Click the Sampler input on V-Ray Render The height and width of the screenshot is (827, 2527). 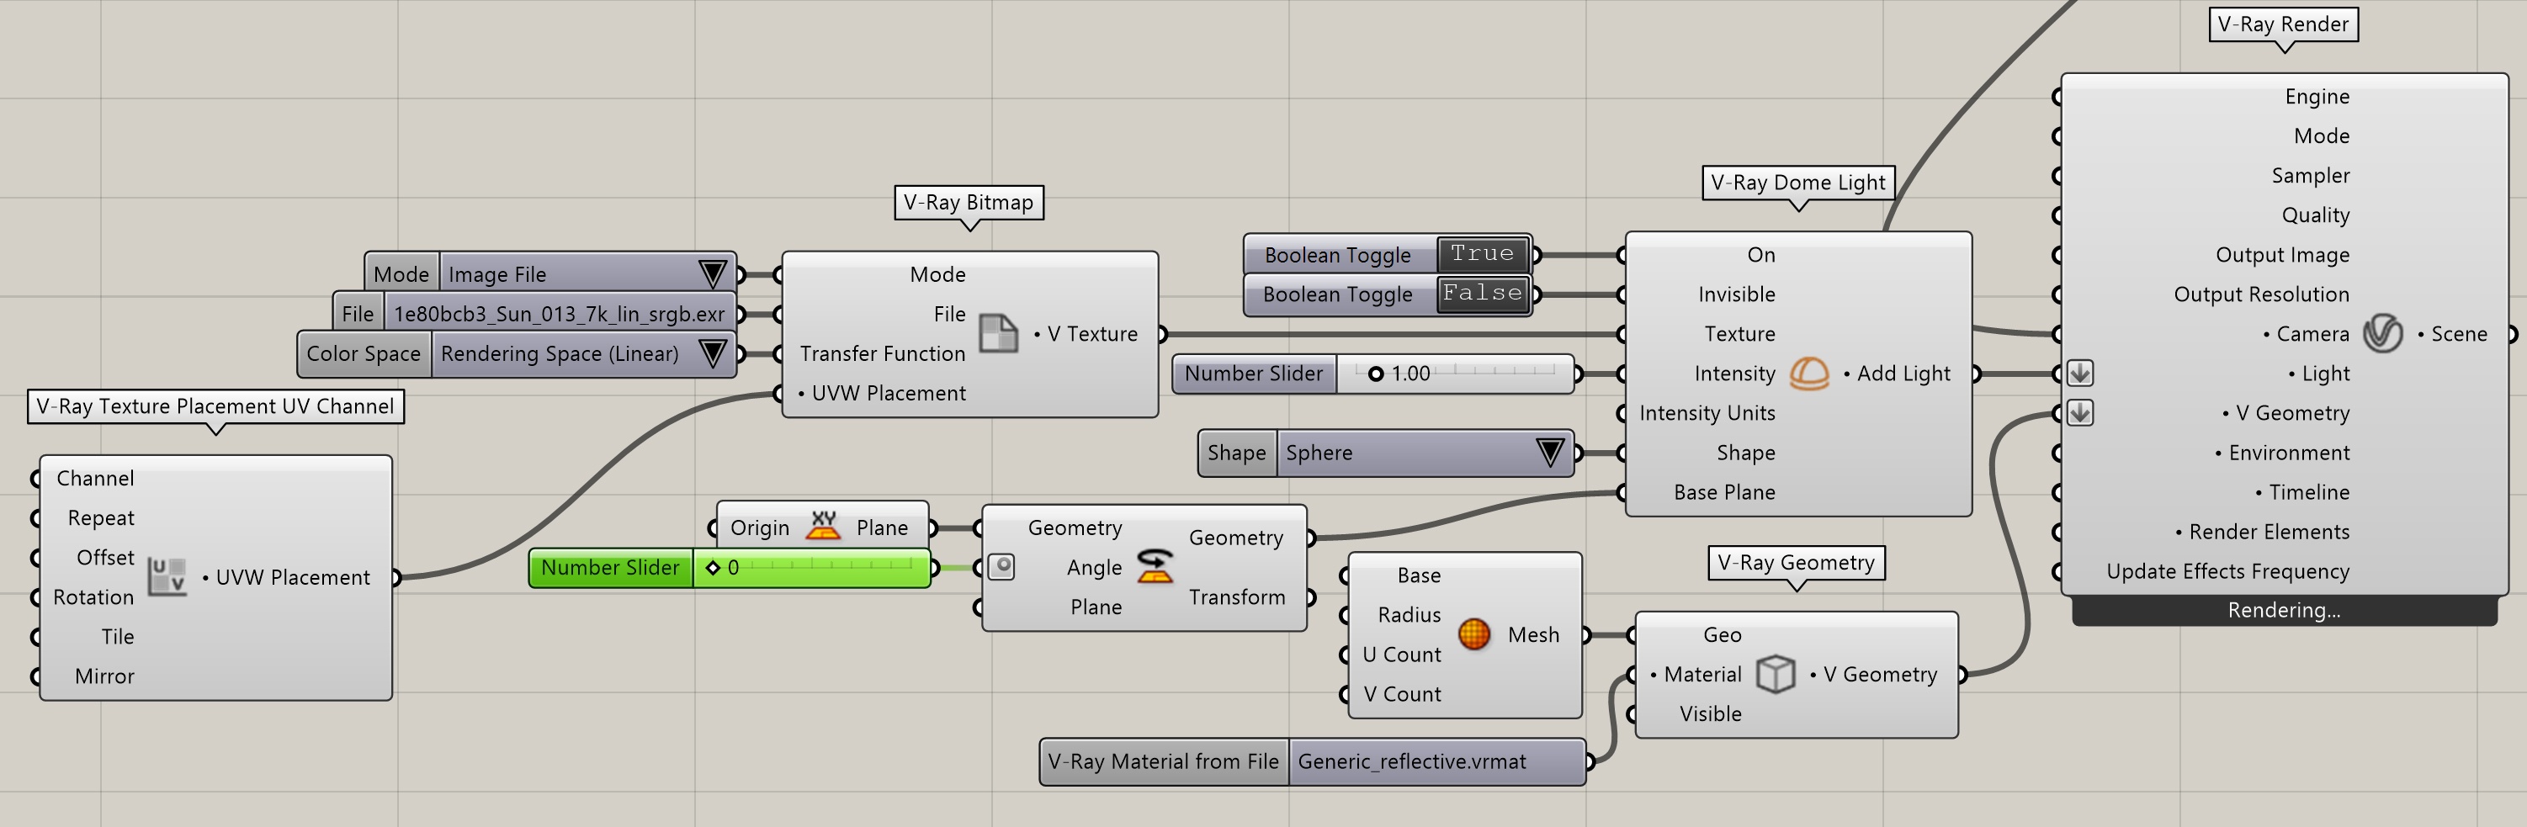(x=2310, y=176)
